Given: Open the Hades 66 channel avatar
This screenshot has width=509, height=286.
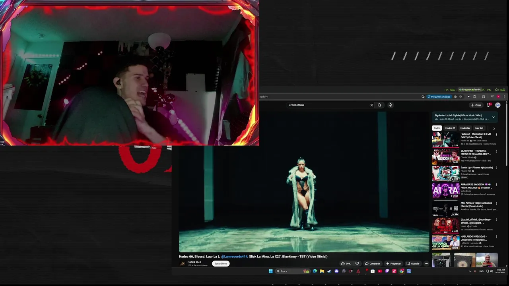Looking at the screenshot, I should [183, 263].
